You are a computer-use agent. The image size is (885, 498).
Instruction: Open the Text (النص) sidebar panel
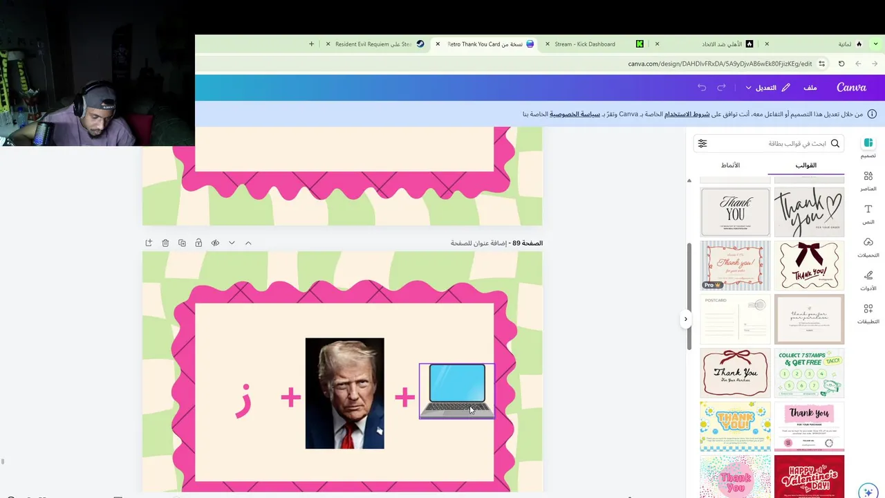(x=868, y=214)
